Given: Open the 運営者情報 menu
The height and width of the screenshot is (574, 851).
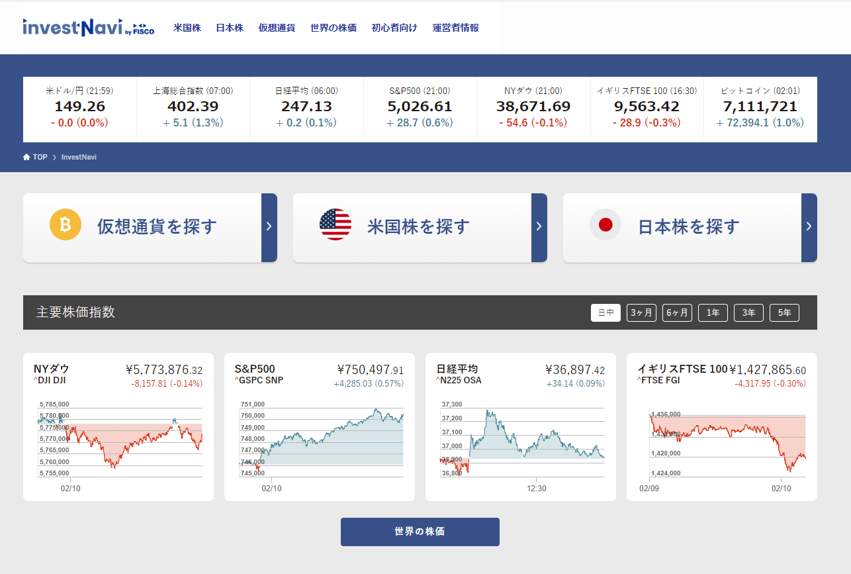Looking at the screenshot, I should [455, 28].
